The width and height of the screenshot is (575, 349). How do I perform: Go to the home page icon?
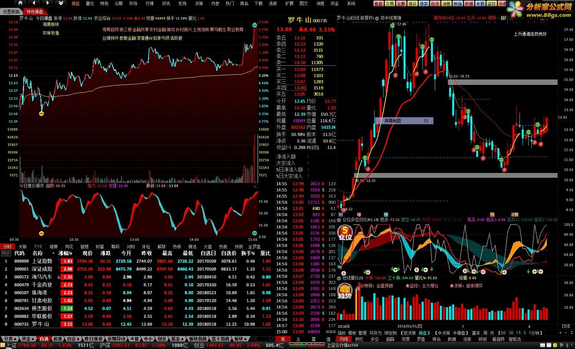(20, 3)
